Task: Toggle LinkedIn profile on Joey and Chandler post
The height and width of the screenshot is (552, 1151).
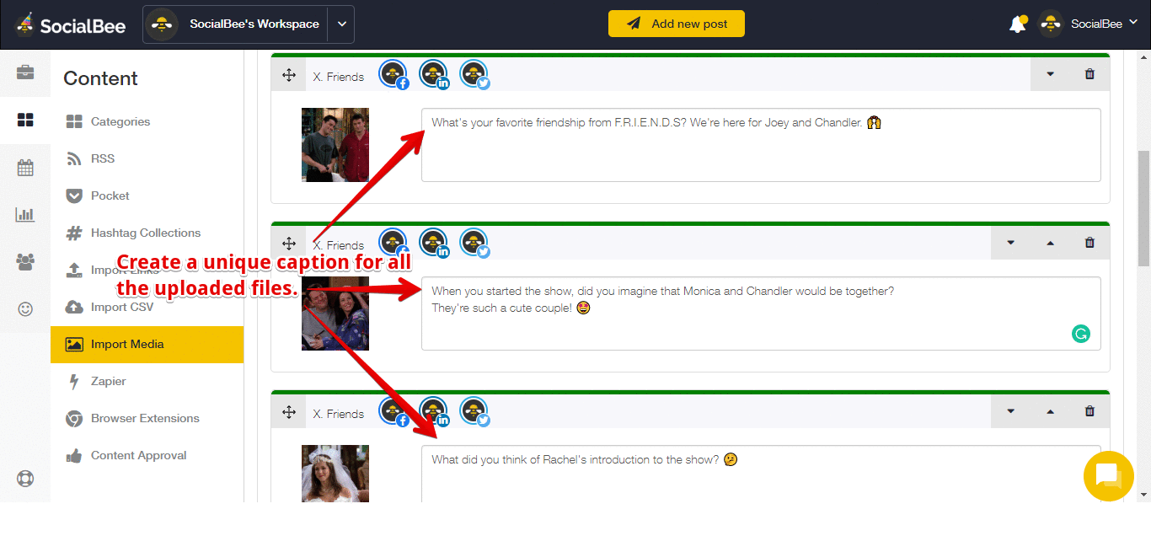Action: [434, 74]
